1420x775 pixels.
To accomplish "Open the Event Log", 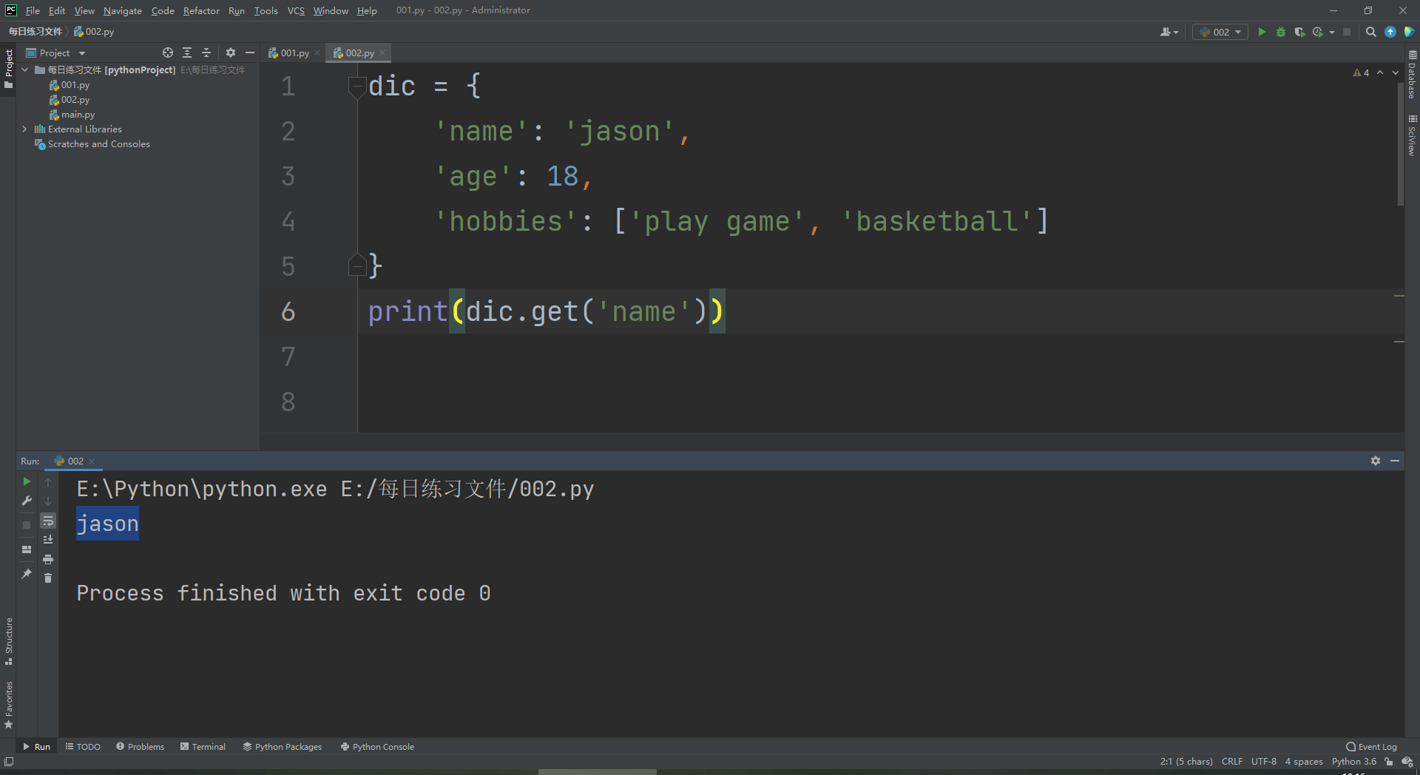I will (x=1372, y=747).
